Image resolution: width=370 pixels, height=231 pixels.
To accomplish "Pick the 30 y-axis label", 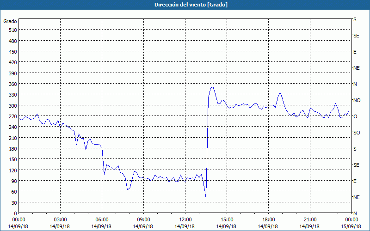I will tap(14, 203).
